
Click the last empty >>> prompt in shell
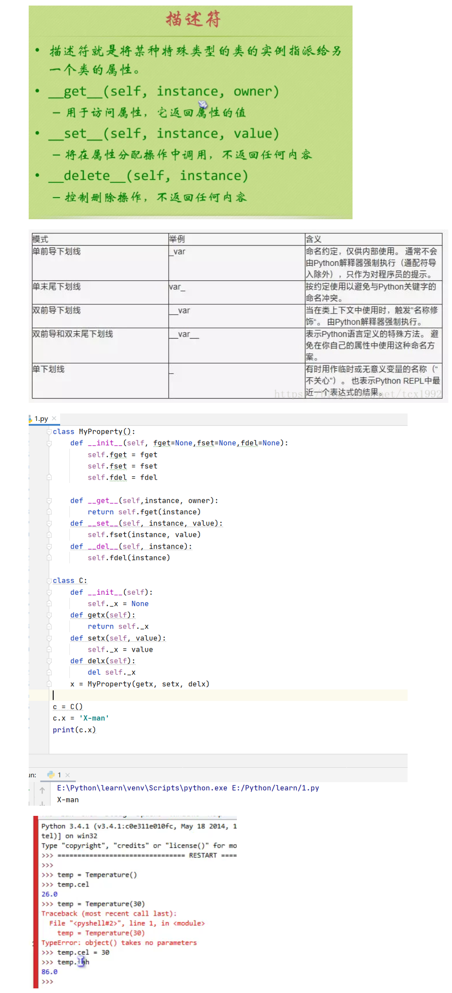(x=47, y=981)
